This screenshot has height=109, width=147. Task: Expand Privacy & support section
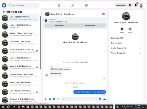pyautogui.click(x=126, y=53)
